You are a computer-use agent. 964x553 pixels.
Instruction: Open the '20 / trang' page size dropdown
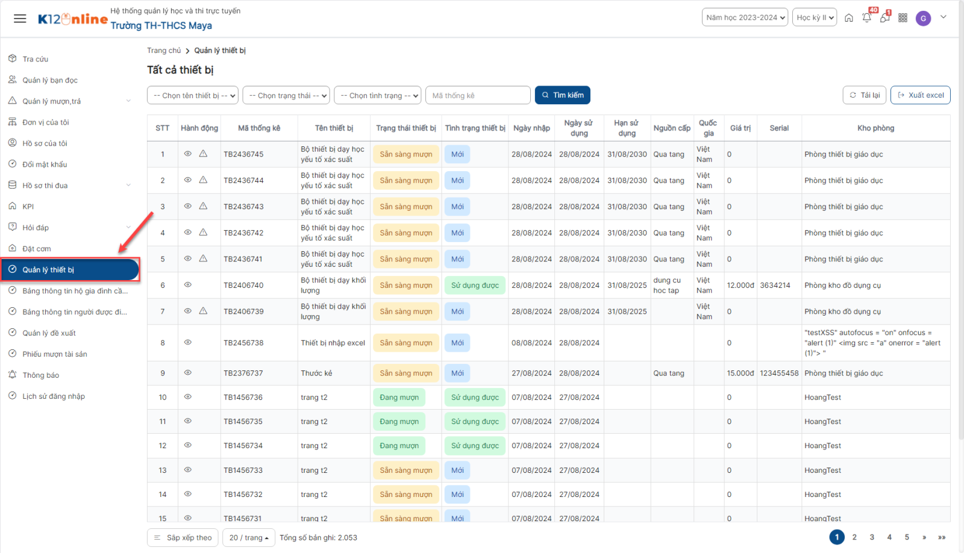pyautogui.click(x=249, y=537)
